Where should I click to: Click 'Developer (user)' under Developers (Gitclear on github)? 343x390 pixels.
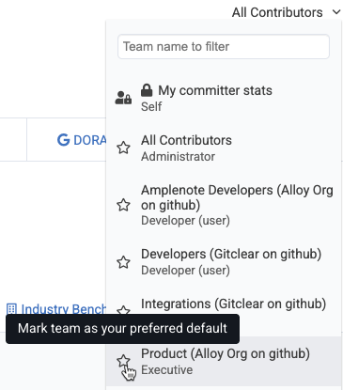[x=185, y=271]
